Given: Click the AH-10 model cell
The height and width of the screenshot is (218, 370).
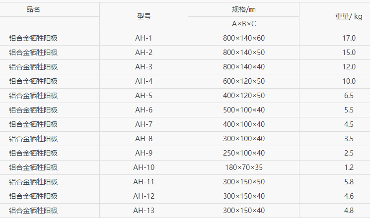Looking at the screenshot, I should (144, 167).
